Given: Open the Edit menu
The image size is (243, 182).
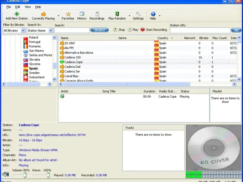Looking at the screenshot, I should [x=18, y=7].
